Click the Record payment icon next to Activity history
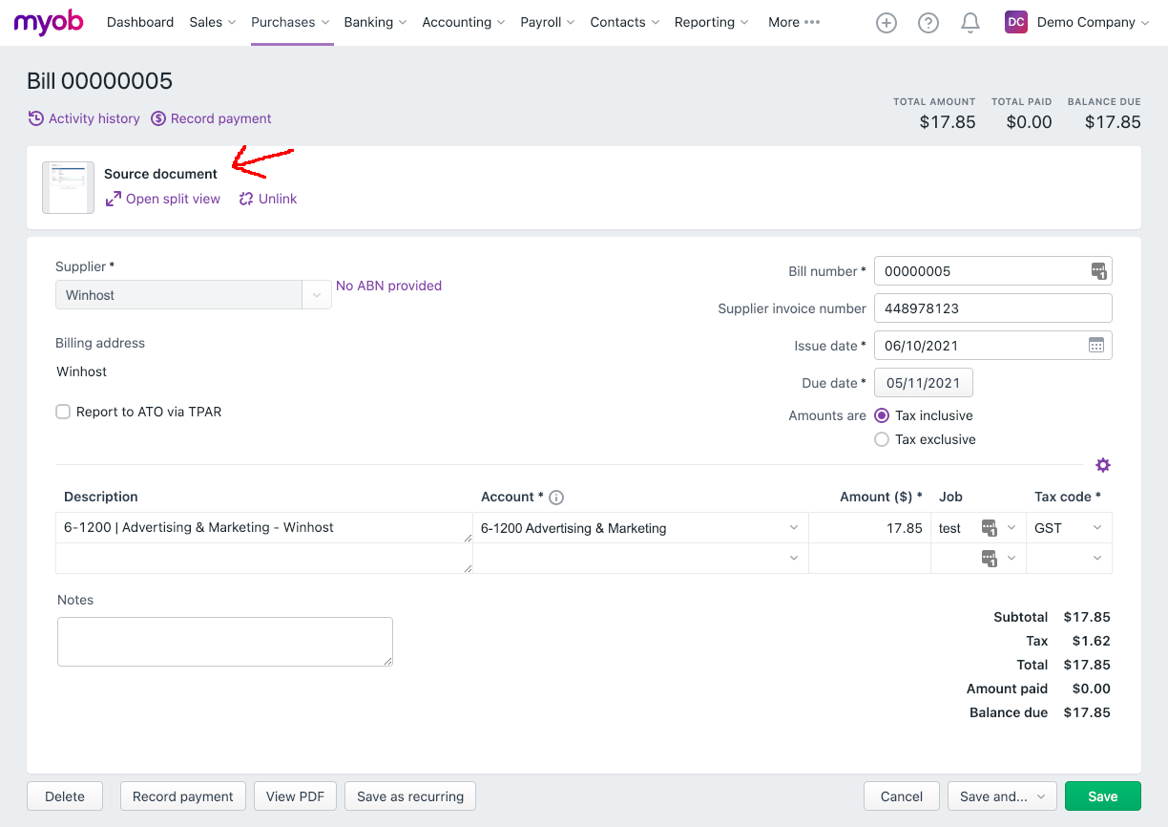This screenshot has height=827, width=1168. click(x=157, y=118)
